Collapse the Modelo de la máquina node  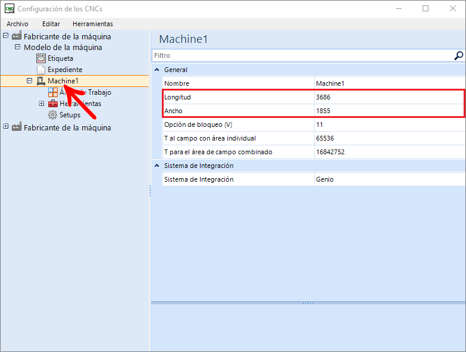coord(17,47)
